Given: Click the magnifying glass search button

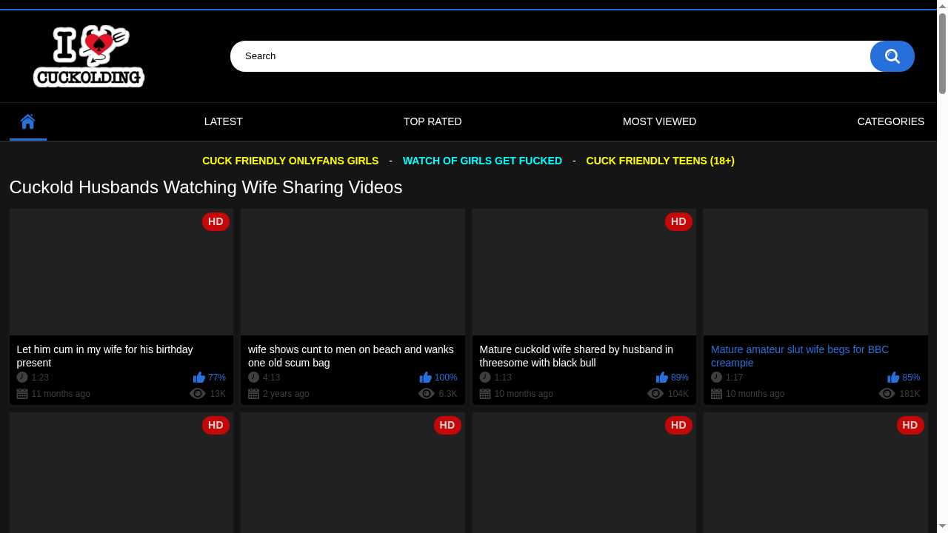Looking at the screenshot, I should pyautogui.click(x=892, y=56).
